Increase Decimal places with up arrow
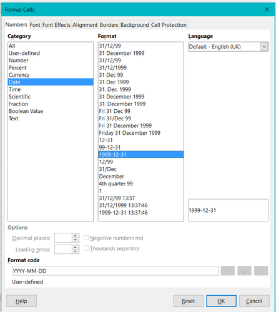 (76, 235)
